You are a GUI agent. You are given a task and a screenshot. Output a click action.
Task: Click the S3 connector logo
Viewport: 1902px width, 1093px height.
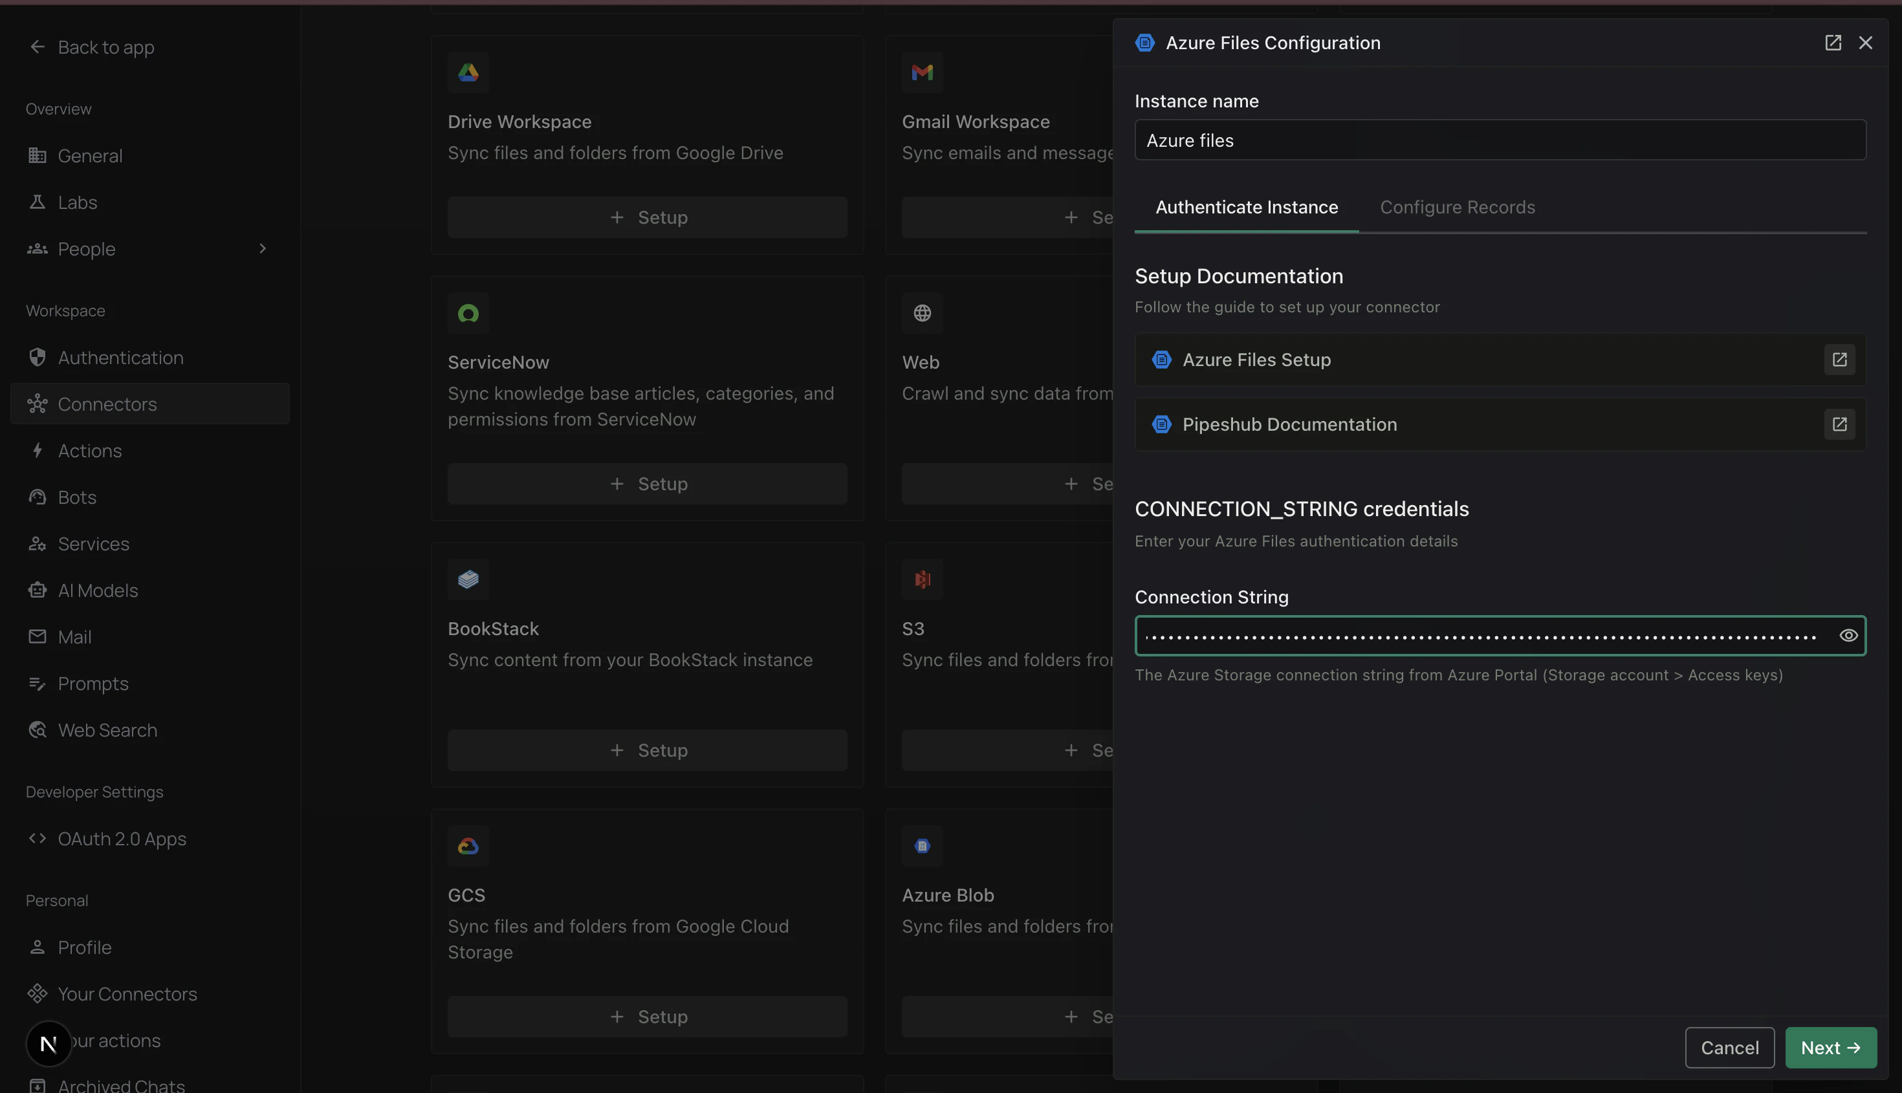click(922, 579)
